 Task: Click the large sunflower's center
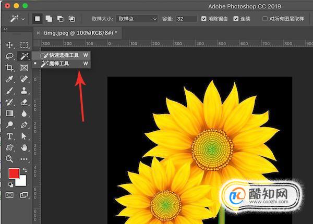point(212,149)
